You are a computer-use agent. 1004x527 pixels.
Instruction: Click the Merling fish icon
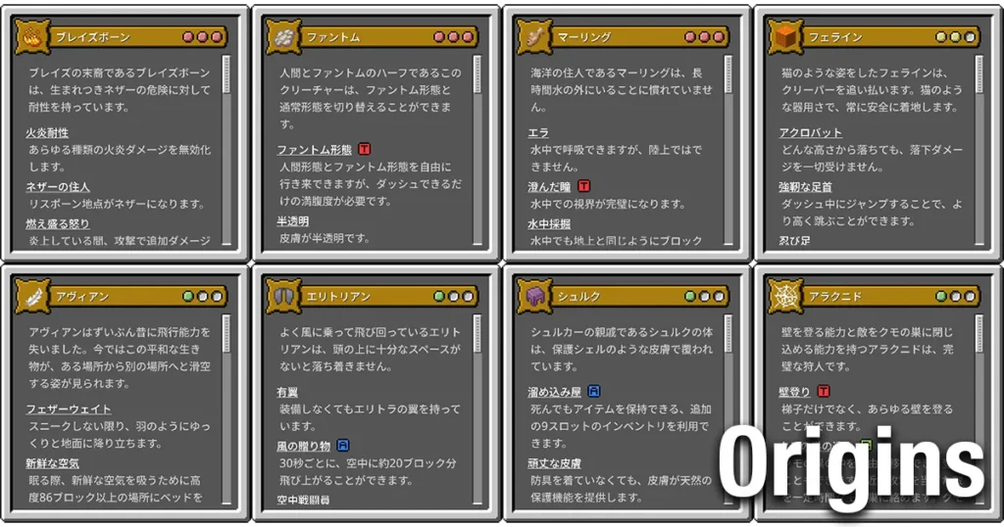534,37
